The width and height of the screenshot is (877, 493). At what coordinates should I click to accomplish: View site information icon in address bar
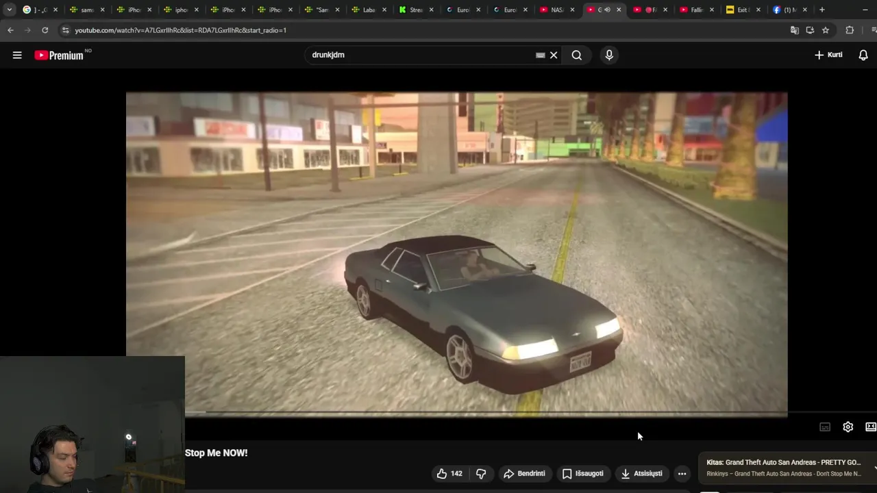(66, 30)
